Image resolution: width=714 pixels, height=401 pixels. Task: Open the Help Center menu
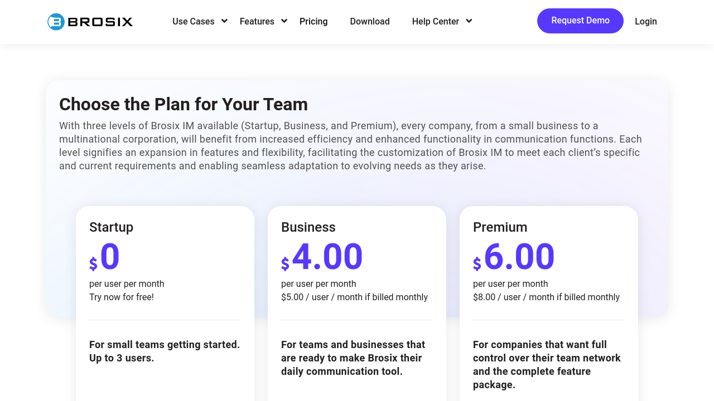(435, 21)
